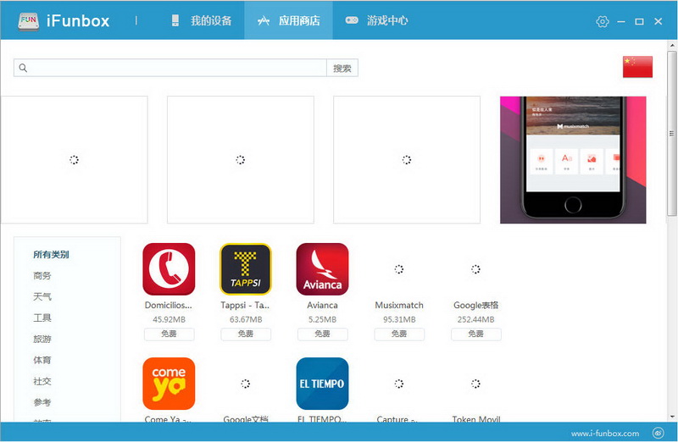Image resolution: width=678 pixels, height=442 pixels.
Task: Click the scrollbar down arrow
Action: (671, 417)
